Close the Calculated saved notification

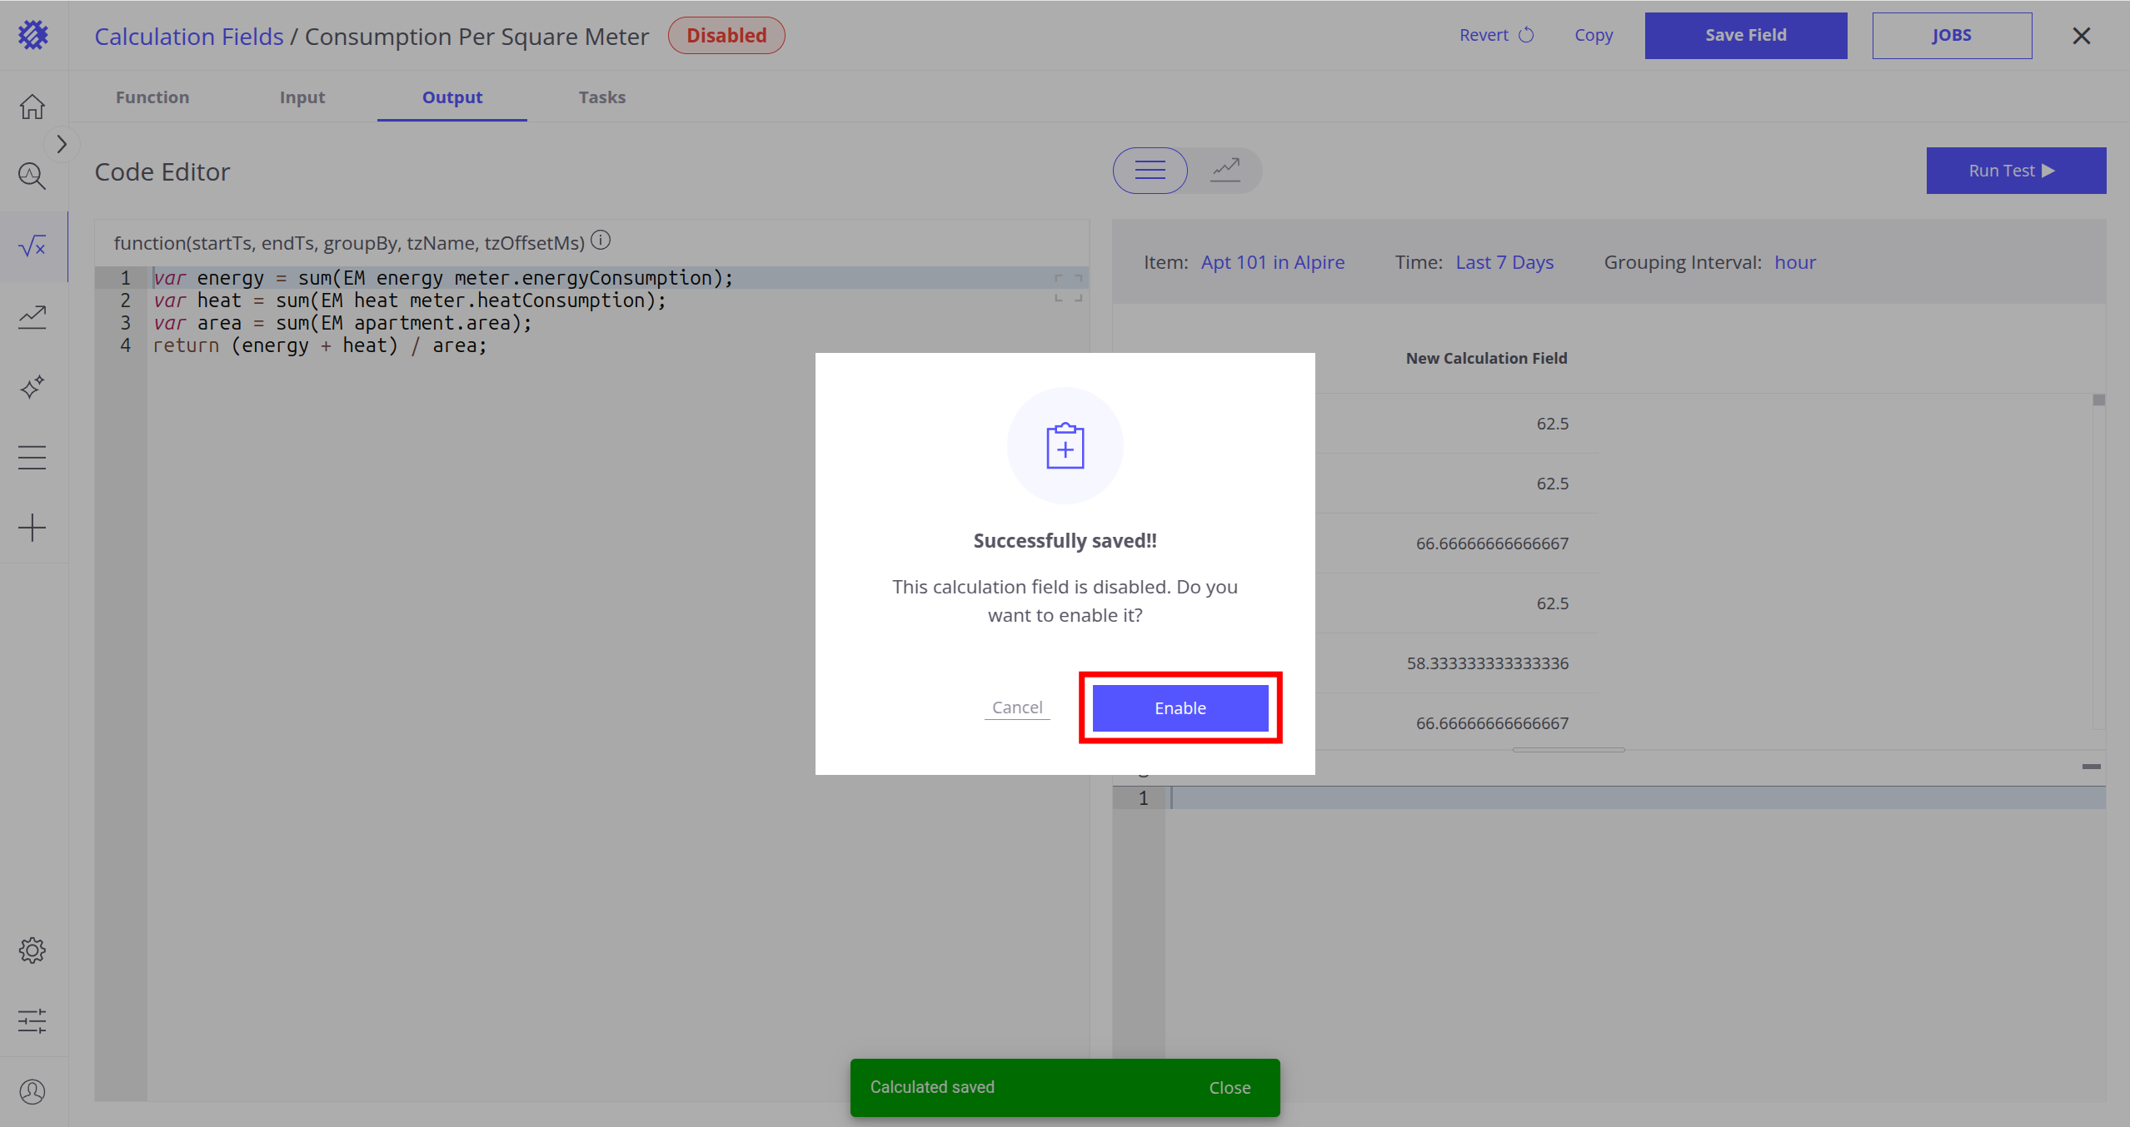click(x=1230, y=1088)
